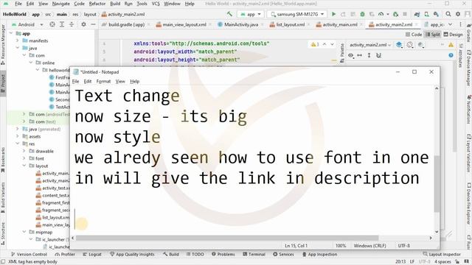Open Notepad Format menu
The image size is (472, 265).
pyautogui.click(x=103, y=82)
